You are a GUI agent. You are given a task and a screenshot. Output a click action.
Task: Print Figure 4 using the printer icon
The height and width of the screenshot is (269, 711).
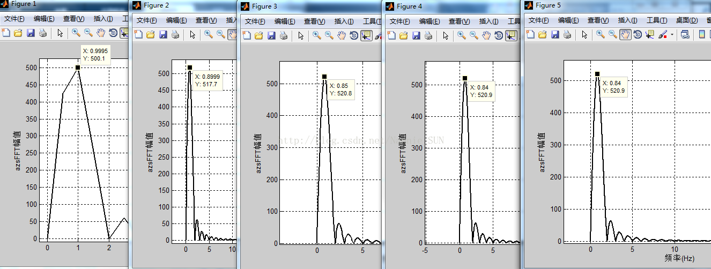429,35
